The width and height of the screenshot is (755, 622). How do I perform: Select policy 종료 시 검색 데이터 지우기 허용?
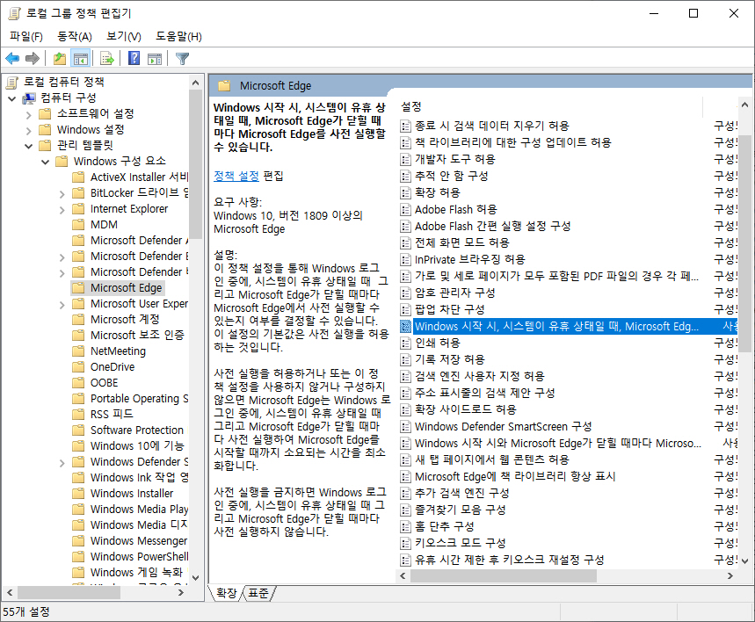click(491, 127)
